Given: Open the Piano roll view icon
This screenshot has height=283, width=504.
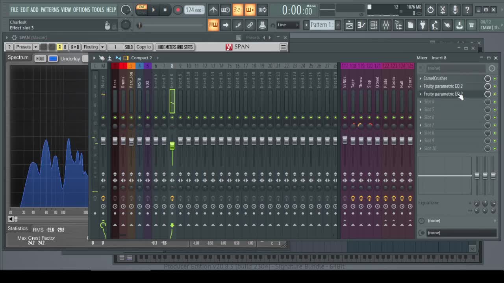Looking at the screenshot, I should [x=361, y=25].
